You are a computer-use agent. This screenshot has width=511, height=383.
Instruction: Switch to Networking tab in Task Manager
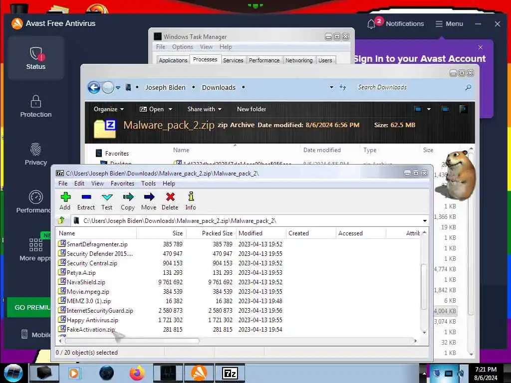(x=299, y=60)
